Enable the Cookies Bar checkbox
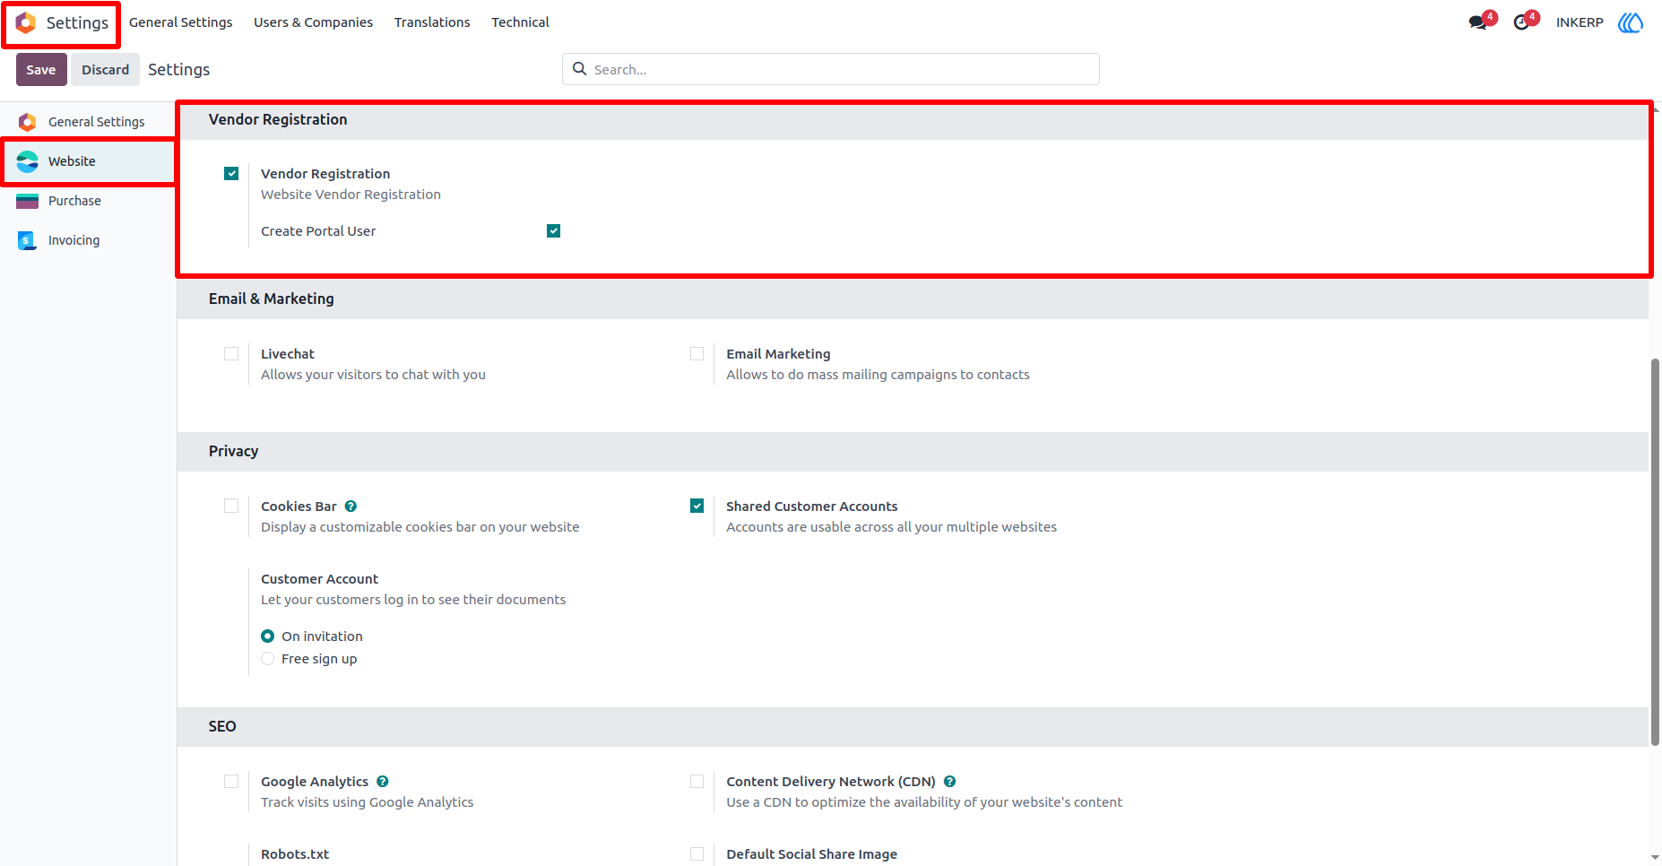Image resolution: width=1662 pixels, height=866 pixels. 231,507
